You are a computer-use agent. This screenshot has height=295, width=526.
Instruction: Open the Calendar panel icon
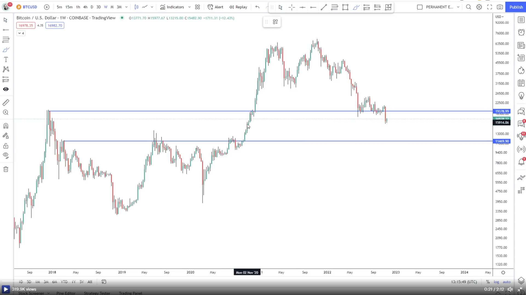[x=521, y=83]
